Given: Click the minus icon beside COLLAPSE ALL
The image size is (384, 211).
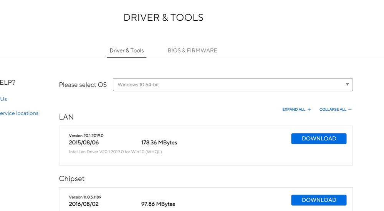Looking at the screenshot, I should 350,110.
